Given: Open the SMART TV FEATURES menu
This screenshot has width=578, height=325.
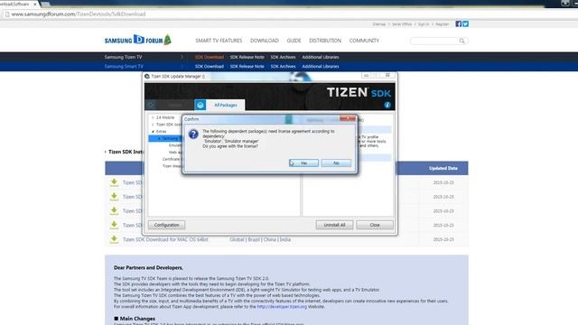Looking at the screenshot, I should [219, 41].
